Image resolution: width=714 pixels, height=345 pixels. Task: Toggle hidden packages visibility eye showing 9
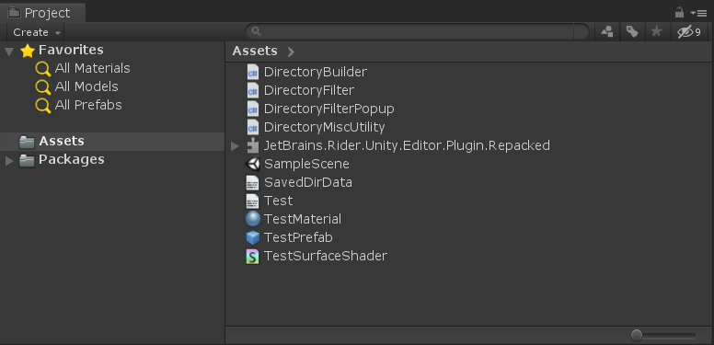tap(690, 32)
